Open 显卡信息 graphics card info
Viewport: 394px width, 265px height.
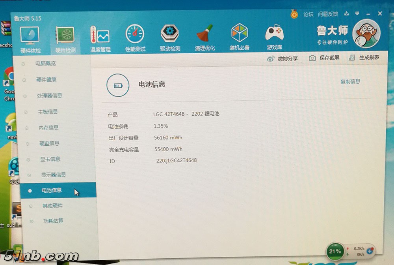50,159
